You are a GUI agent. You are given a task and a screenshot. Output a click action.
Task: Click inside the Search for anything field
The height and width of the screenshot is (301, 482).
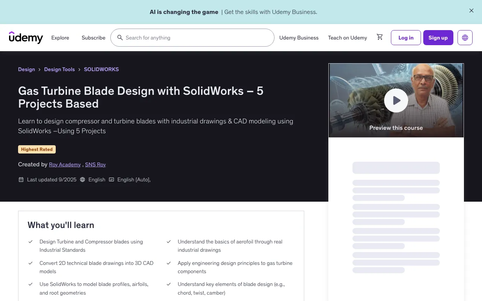click(x=196, y=38)
